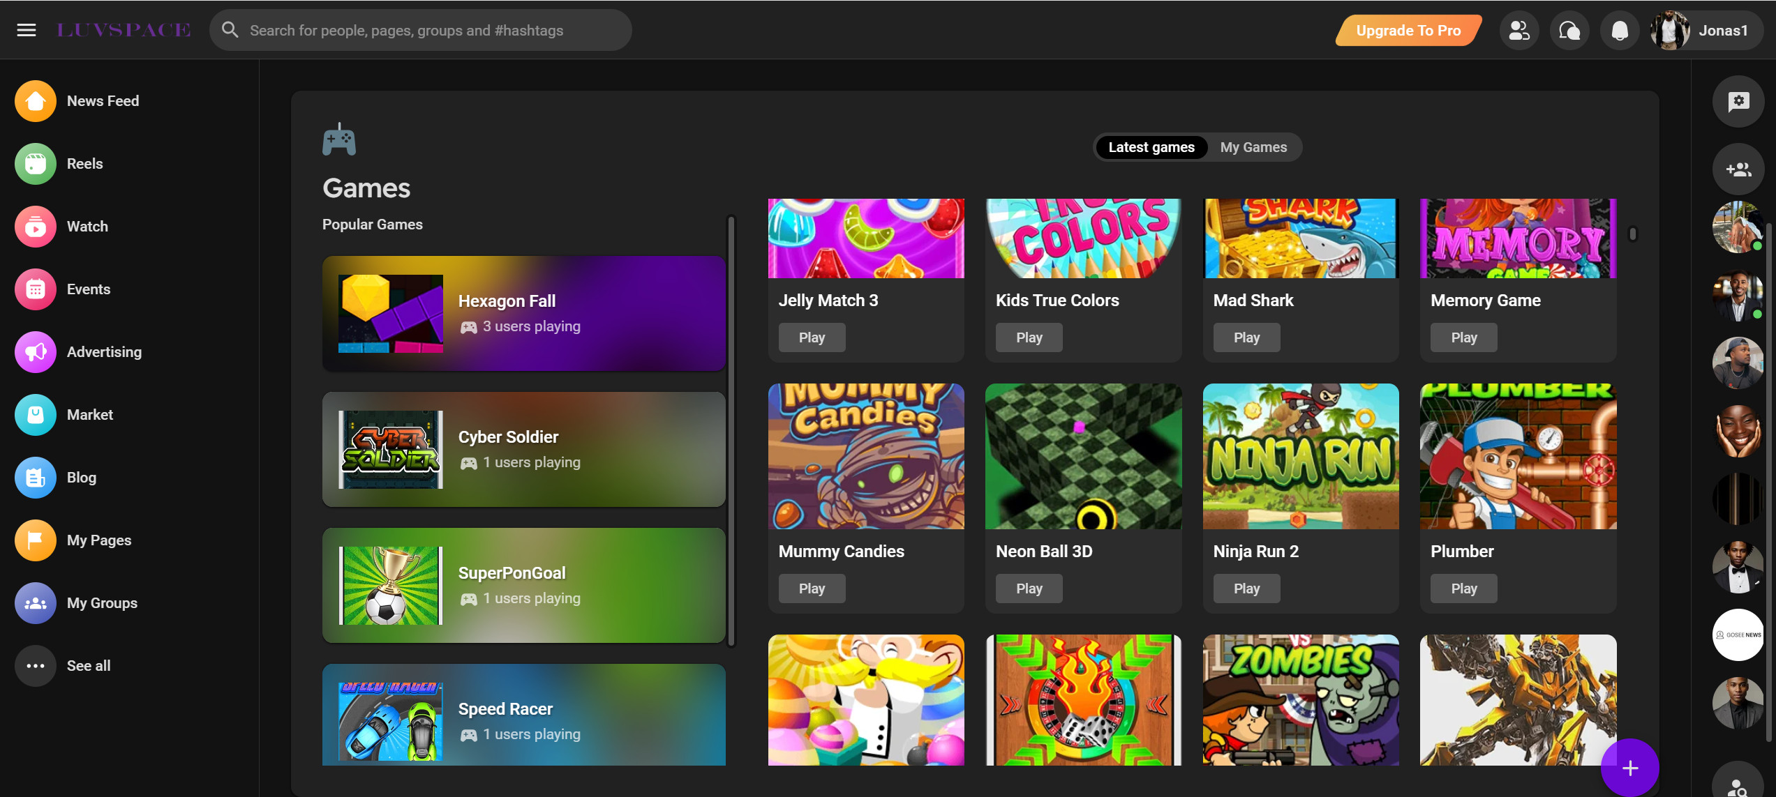
Task: Open My Groups from sidebar
Action: 76,603
